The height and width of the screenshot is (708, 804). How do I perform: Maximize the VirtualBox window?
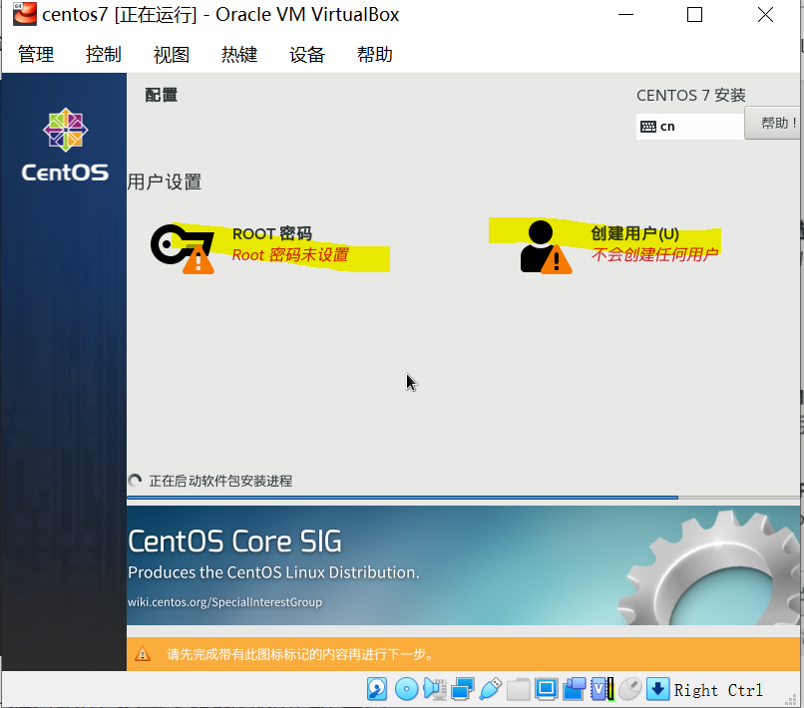(694, 14)
